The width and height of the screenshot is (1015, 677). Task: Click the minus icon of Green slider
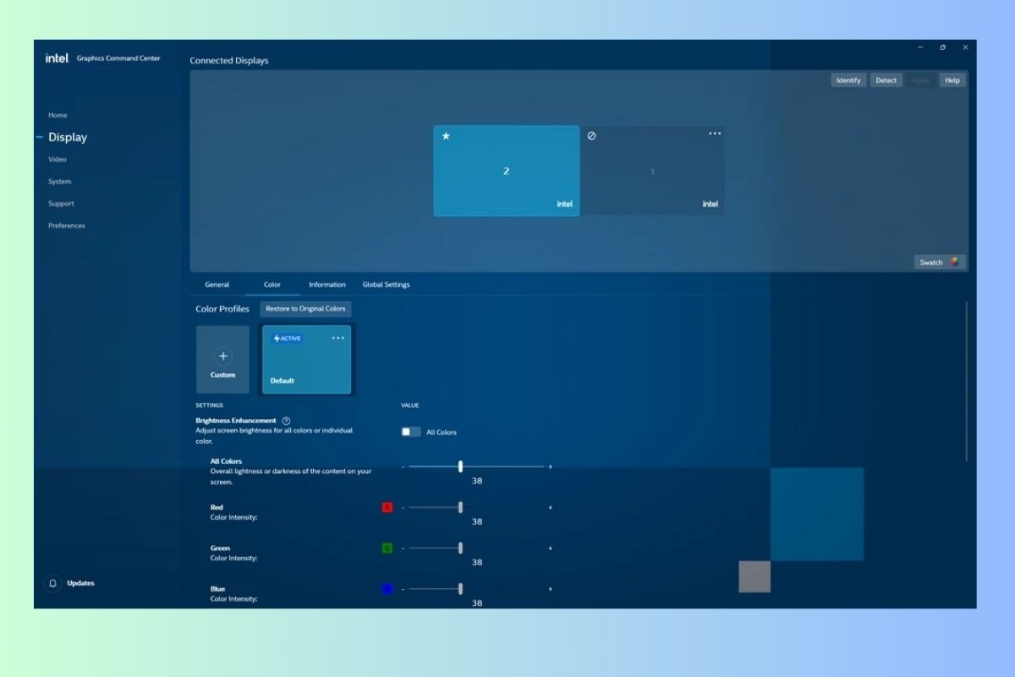click(403, 548)
